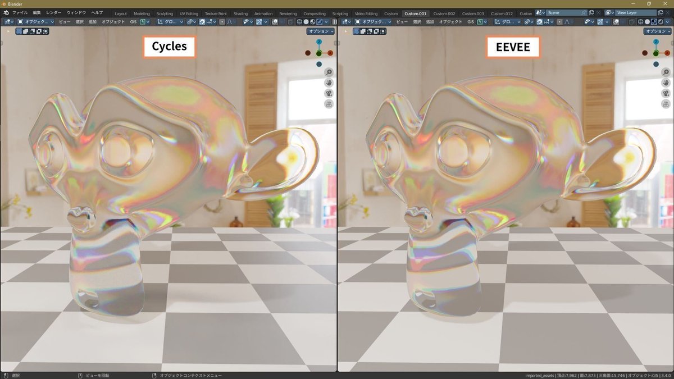The width and height of the screenshot is (674, 379).
Task: Select wireframe shading in EEVEE viewport header
Action: coord(640,22)
